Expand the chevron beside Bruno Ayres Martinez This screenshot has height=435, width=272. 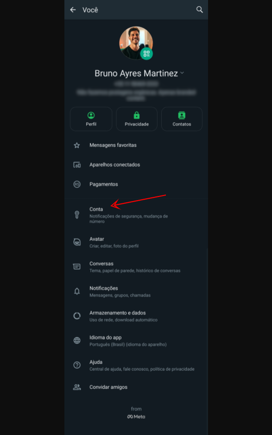pyautogui.click(x=182, y=73)
